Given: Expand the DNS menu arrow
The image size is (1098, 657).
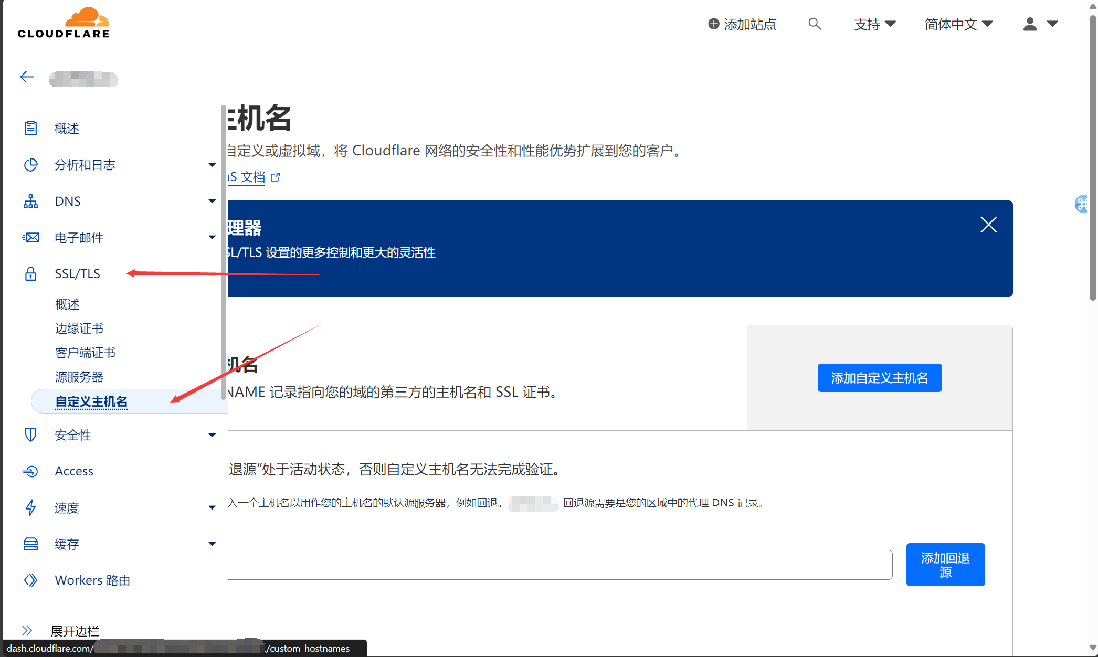Looking at the screenshot, I should (x=212, y=201).
